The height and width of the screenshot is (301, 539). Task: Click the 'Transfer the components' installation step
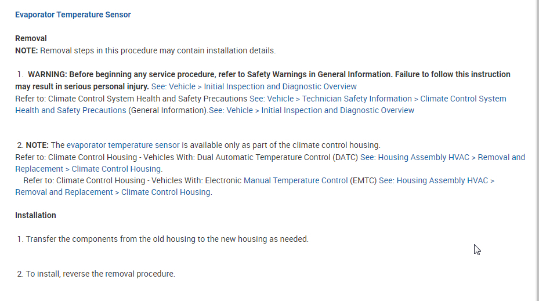coord(167,239)
